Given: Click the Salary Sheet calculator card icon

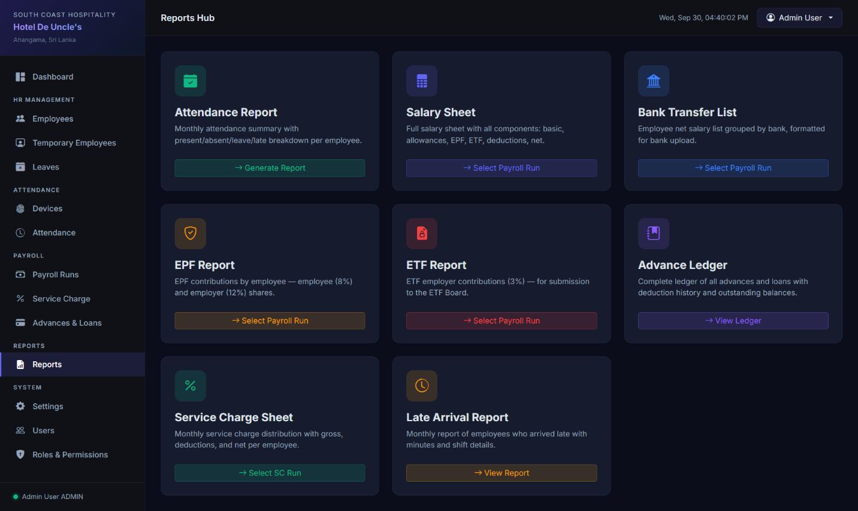Looking at the screenshot, I should click(422, 81).
